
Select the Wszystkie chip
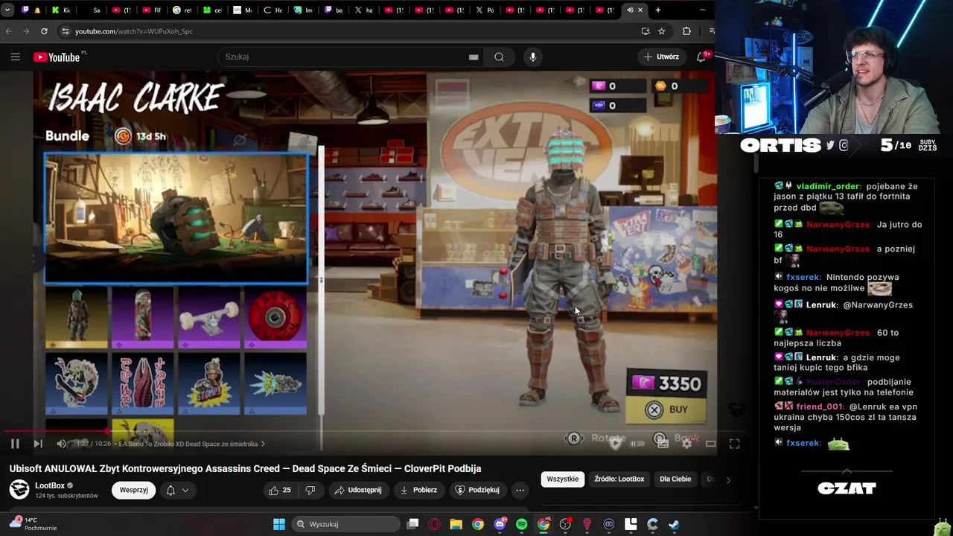(x=562, y=479)
